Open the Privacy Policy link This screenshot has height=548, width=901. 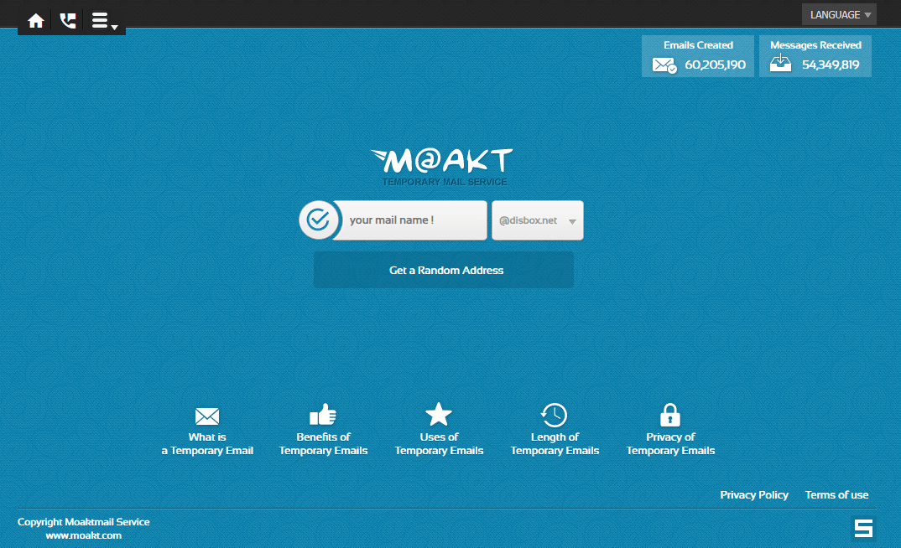(x=753, y=494)
